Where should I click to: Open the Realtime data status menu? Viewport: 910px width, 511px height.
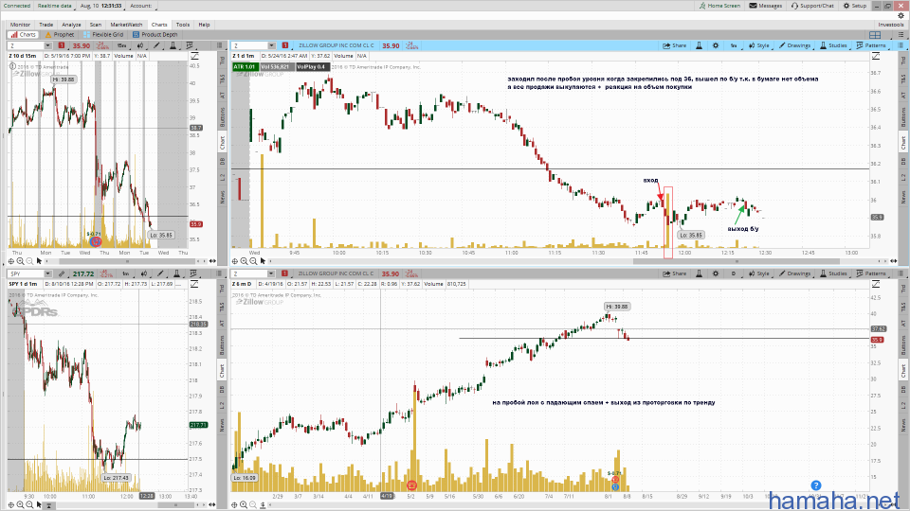tap(55, 6)
